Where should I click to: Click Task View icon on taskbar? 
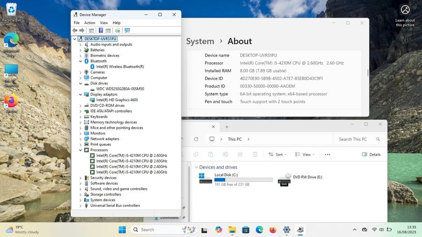point(204,230)
